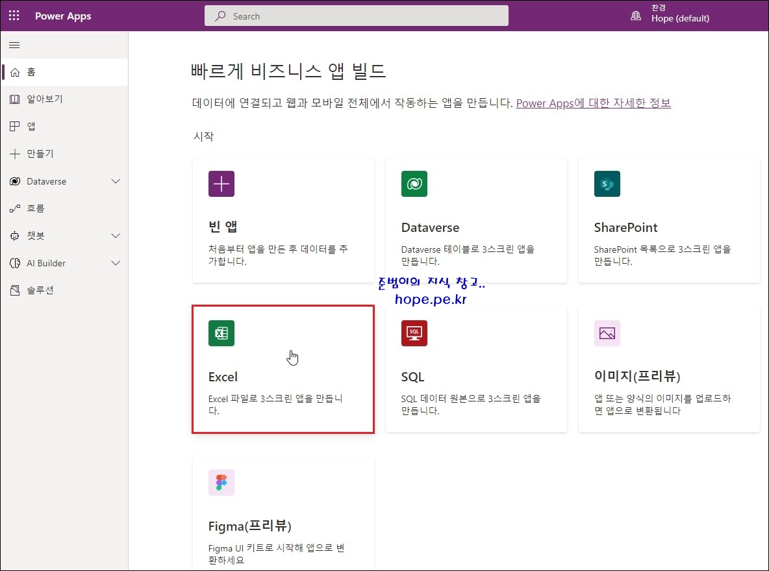Click the Dataverse sidebar icon
This screenshot has height=571, width=769.
[x=15, y=181]
